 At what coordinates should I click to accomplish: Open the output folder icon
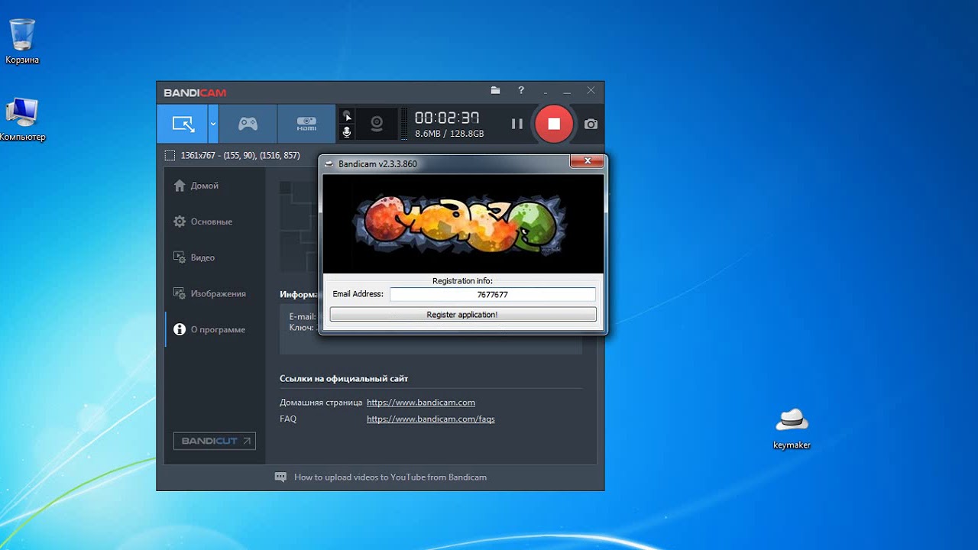(495, 90)
